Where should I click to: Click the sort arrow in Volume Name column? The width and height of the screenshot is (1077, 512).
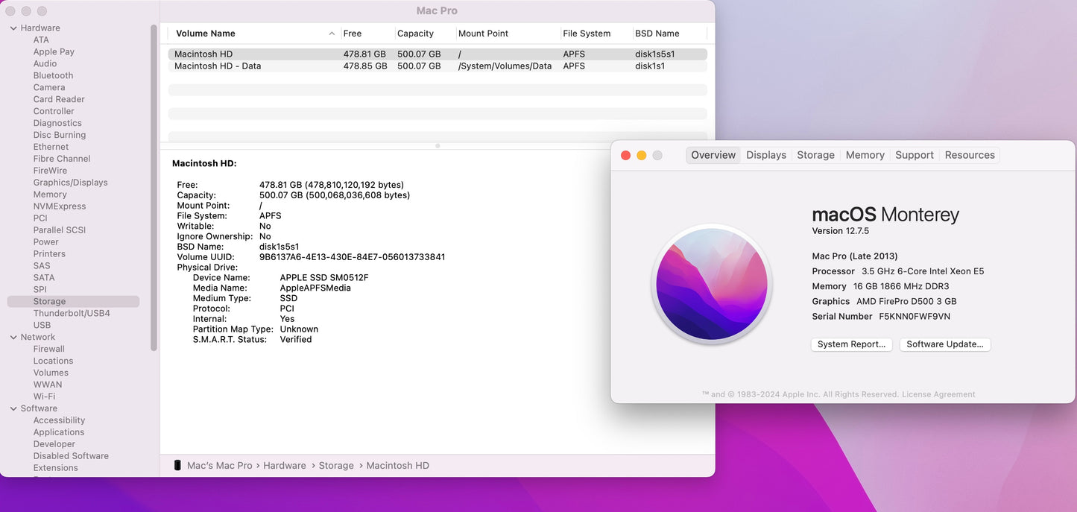[332, 34]
